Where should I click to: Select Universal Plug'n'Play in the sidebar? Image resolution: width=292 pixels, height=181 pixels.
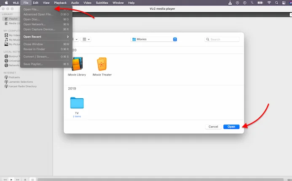(12, 61)
